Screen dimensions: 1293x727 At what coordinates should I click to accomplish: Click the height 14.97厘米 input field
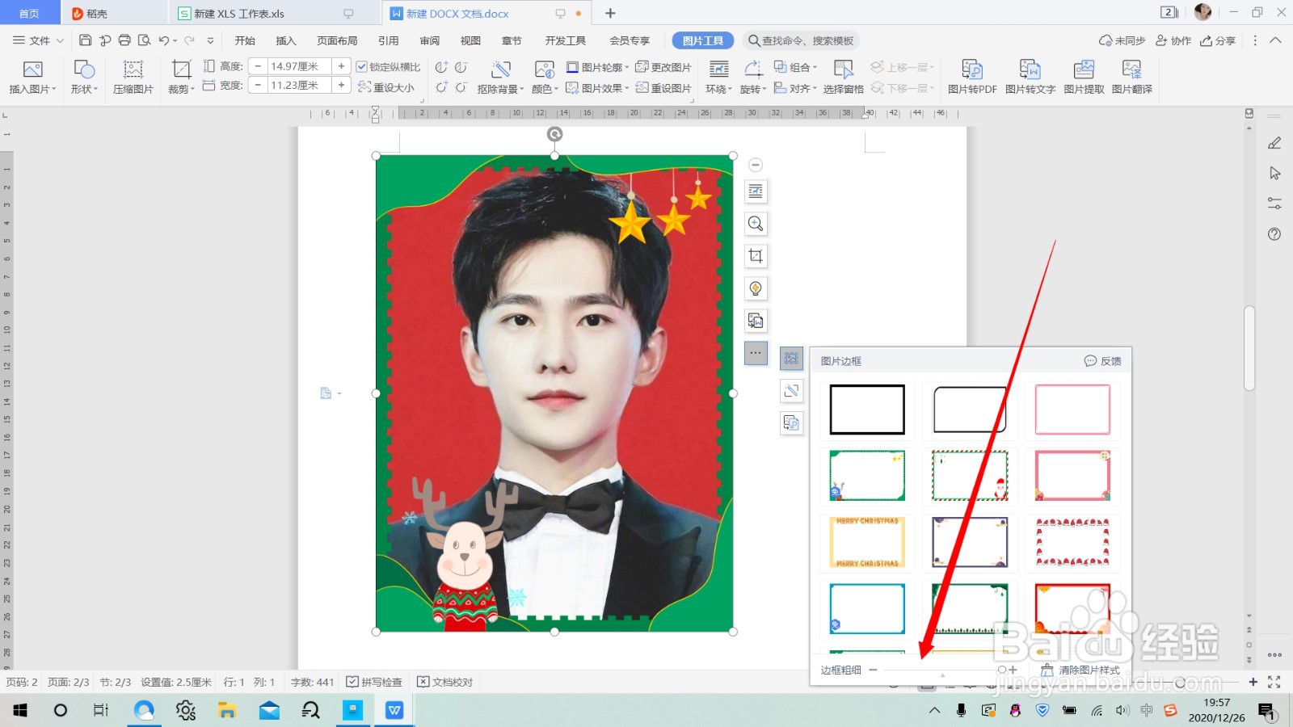pyautogui.click(x=299, y=66)
